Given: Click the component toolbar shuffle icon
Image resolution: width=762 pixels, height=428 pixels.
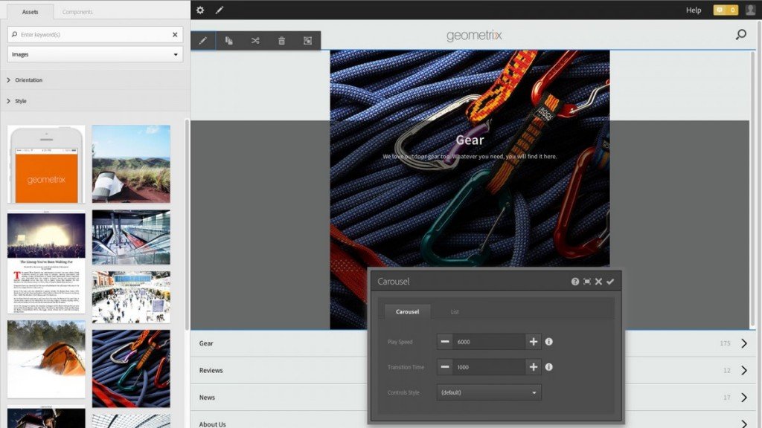Looking at the screenshot, I should [x=255, y=41].
